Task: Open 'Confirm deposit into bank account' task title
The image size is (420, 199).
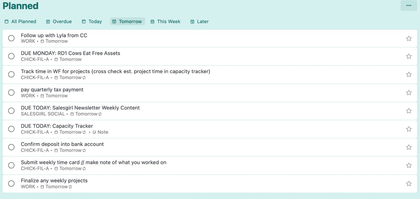Action: pos(62,144)
